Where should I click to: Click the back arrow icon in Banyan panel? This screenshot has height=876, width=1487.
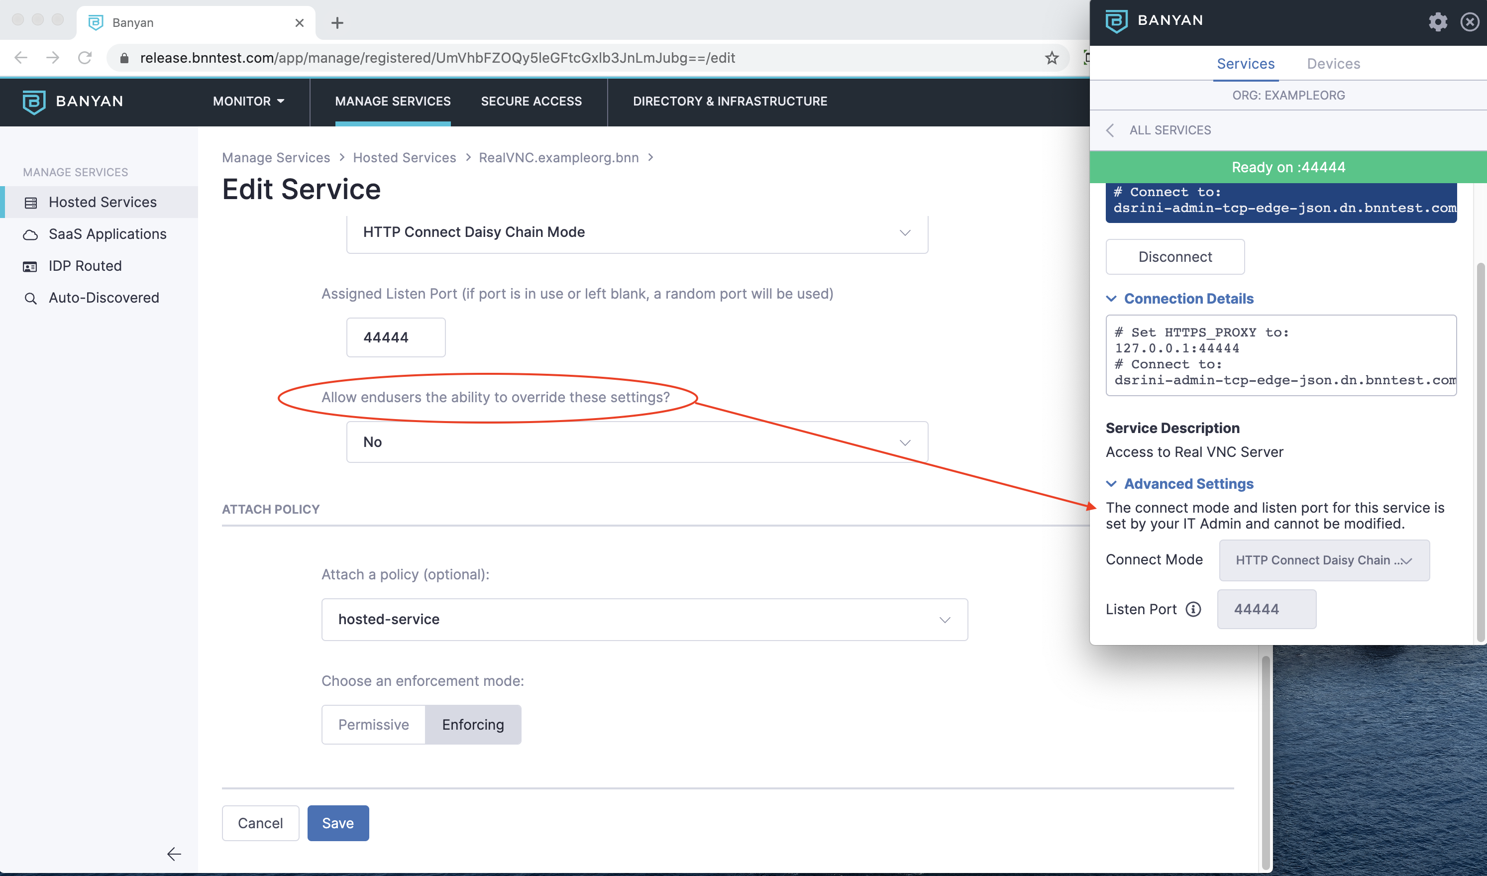[x=1111, y=130]
